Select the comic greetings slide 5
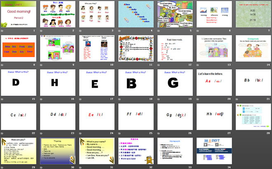Image resolution: width=272 pixels, height=169 pixels. pyautogui.click(x=175, y=14)
